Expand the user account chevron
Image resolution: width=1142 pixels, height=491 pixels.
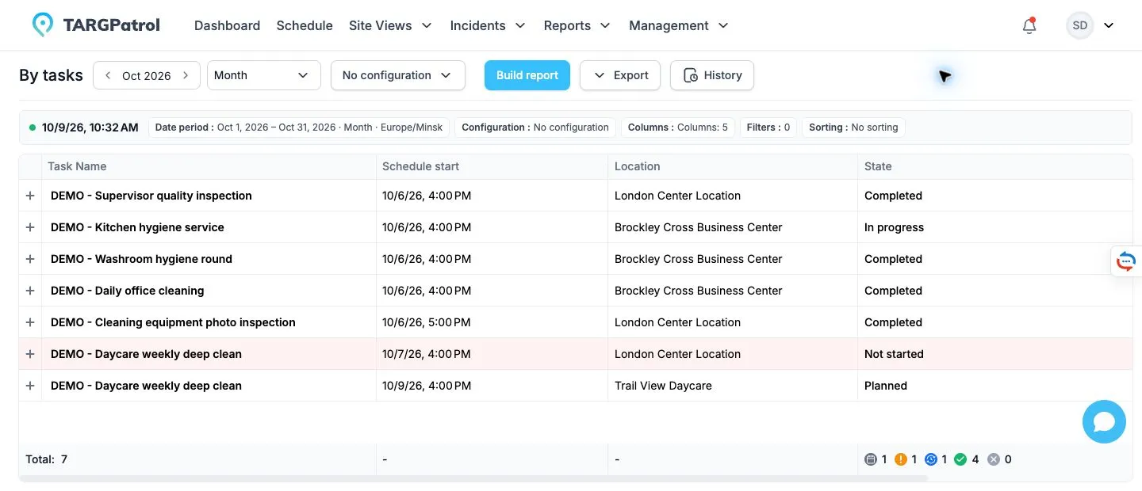point(1109,25)
